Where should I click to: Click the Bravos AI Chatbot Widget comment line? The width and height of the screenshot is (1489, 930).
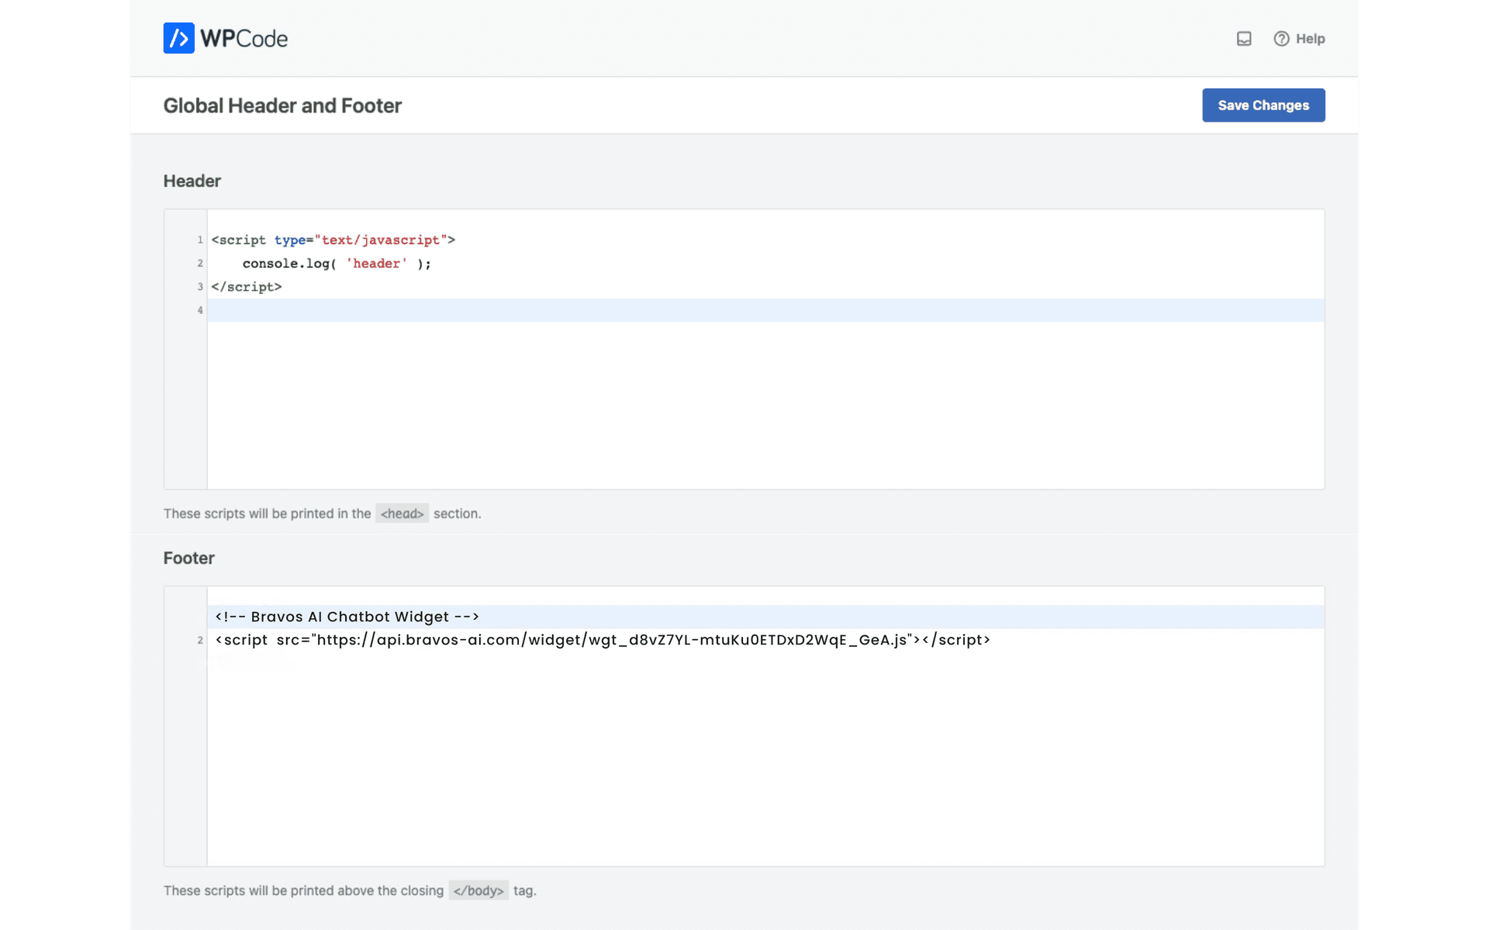(x=347, y=617)
